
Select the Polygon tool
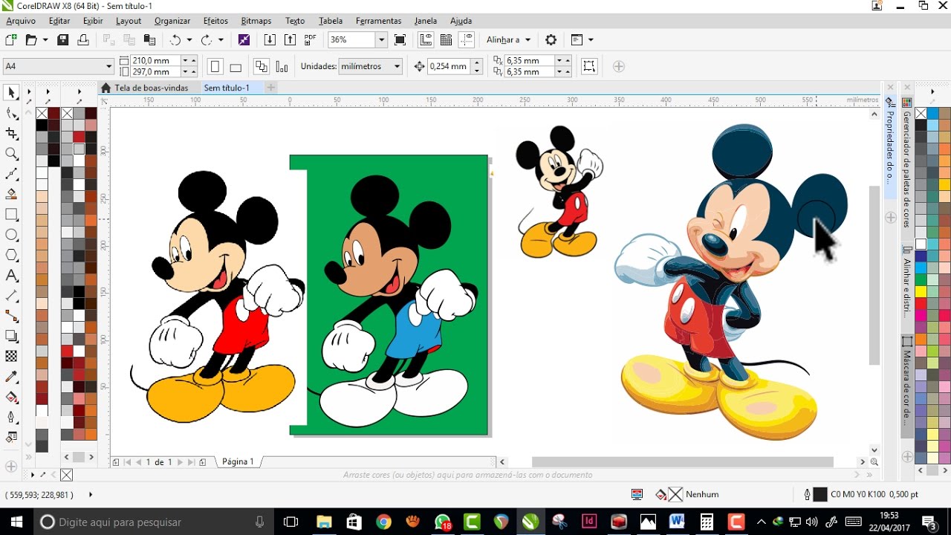pos(11,255)
